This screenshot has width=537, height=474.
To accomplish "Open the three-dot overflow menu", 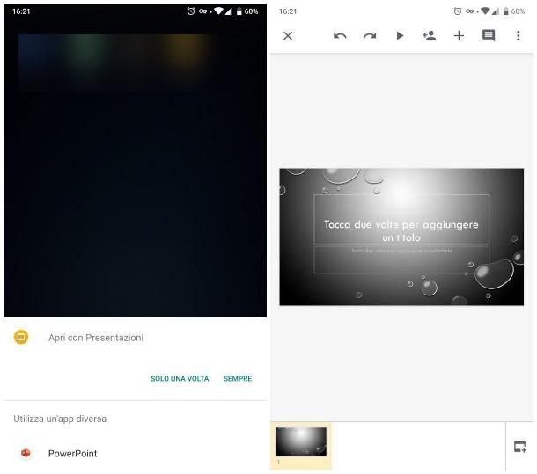I will tap(519, 35).
